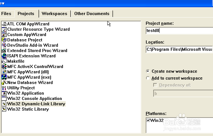The width and height of the screenshot is (213, 136).
Task: Choose DevStudio Add-in Wizard
Action: [33, 45]
